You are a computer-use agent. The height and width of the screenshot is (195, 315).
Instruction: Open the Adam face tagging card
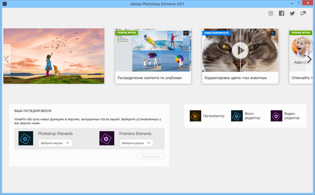[x=301, y=56]
